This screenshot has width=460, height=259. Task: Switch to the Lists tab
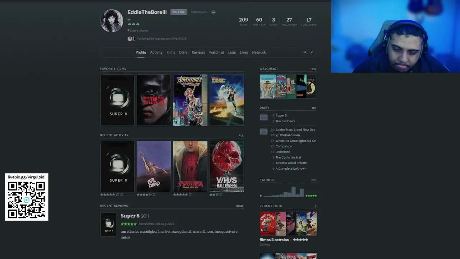pyautogui.click(x=232, y=53)
